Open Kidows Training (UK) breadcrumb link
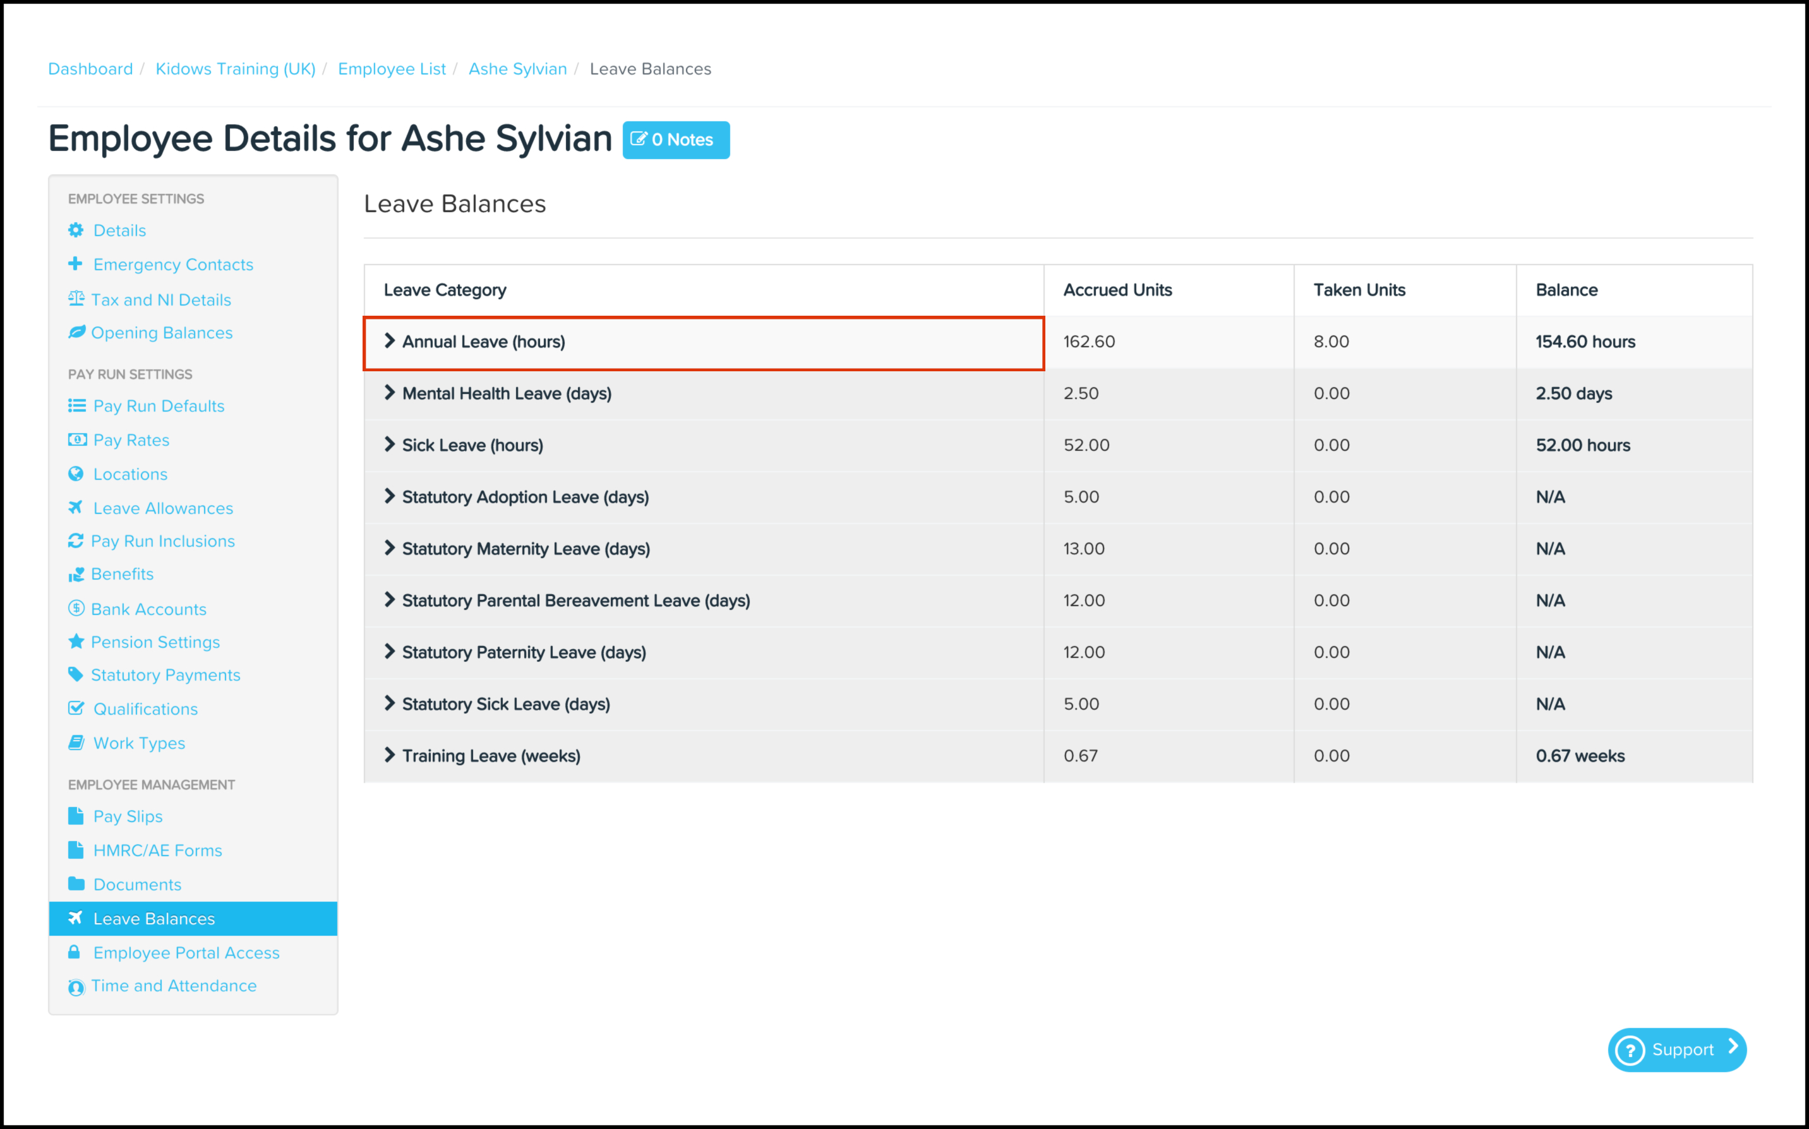This screenshot has width=1809, height=1129. coord(235,69)
